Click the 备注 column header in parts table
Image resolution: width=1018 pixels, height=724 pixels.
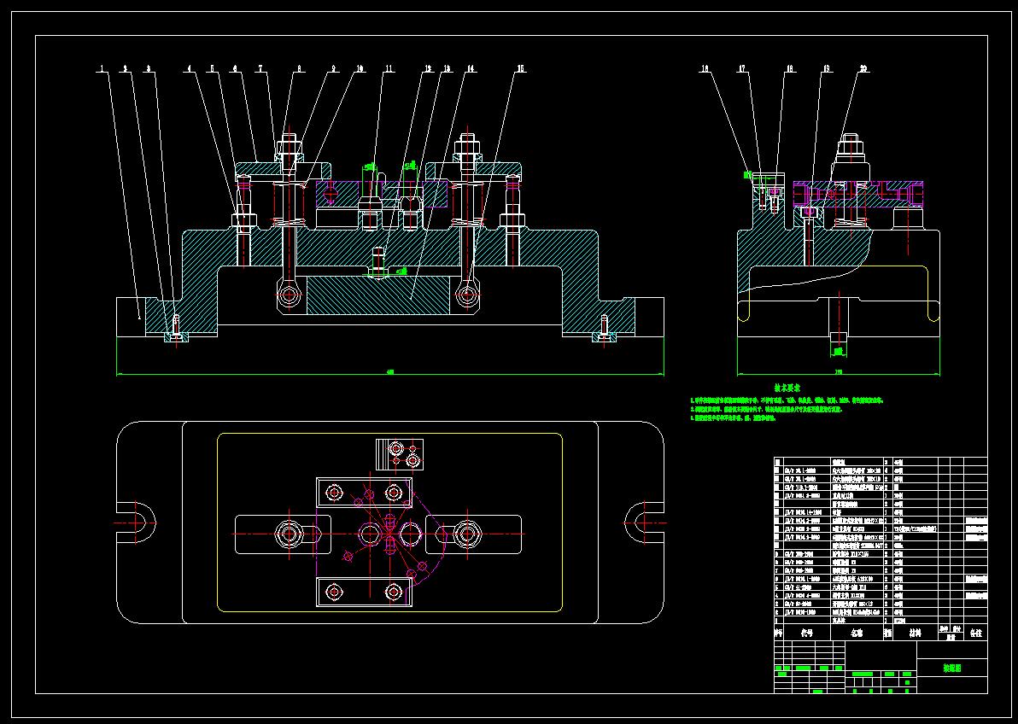pos(976,633)
